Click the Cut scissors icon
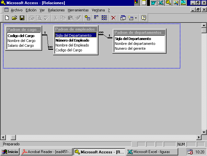This screenshot has width=207, height=156. click(56, 18)
